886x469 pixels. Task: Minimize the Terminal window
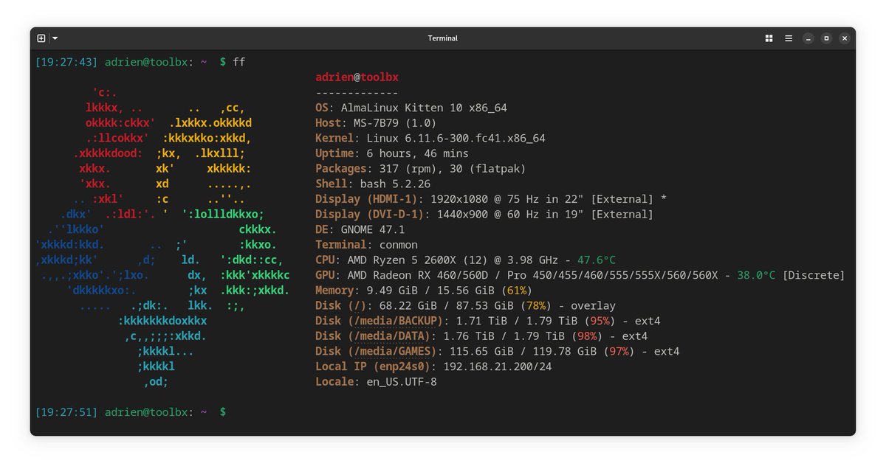[x=808, y=38]
